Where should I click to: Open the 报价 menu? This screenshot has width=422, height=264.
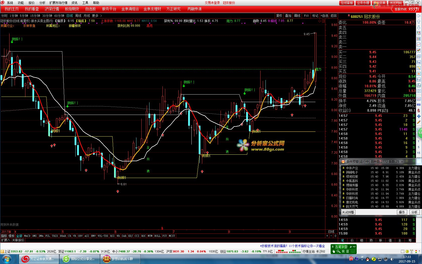[x=32, y=3]
